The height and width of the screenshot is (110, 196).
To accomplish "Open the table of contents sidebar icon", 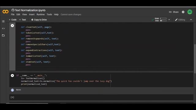I will tap(3, 21).
